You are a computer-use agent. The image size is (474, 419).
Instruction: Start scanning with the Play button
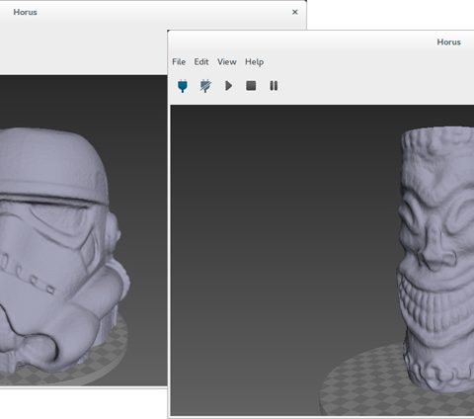[x=228, y=86]
